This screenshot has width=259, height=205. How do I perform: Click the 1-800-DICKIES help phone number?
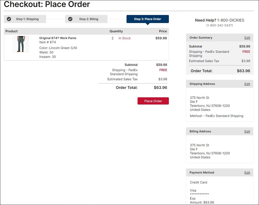point(231,20)
